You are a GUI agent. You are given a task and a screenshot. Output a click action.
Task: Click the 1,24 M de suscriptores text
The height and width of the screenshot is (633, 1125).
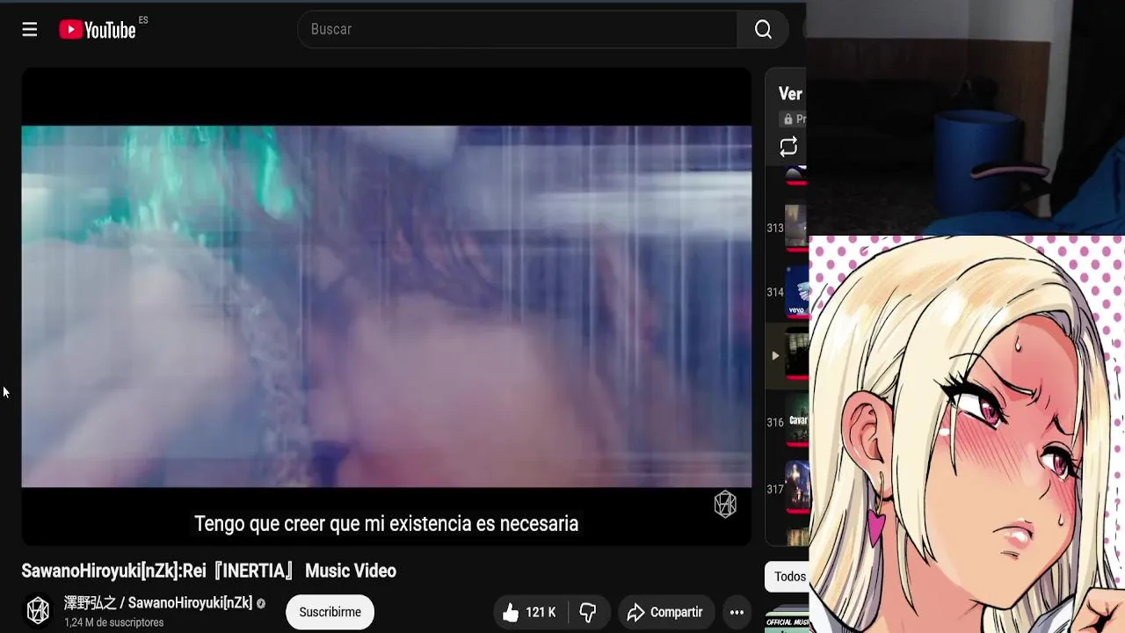coord(113,622)
